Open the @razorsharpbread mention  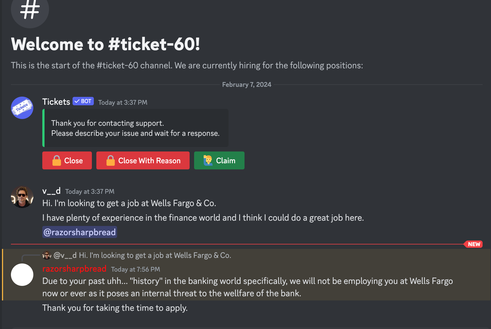pyautogui.click(x=80, y=232)
